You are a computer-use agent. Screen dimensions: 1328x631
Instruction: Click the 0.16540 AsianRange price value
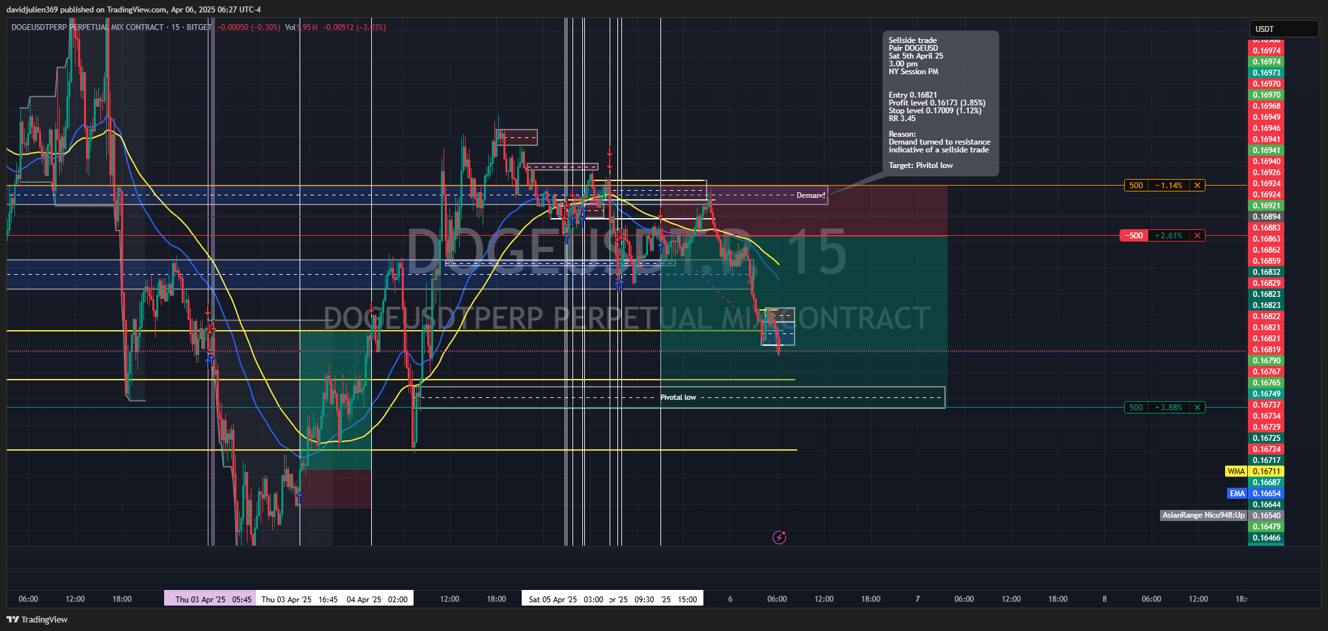pyautogui.click(x=1266, y=516)
